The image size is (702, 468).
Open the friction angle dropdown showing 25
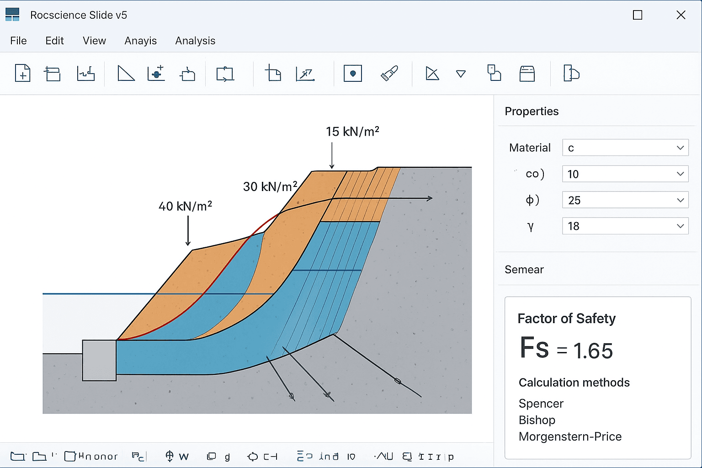point(625,200)
